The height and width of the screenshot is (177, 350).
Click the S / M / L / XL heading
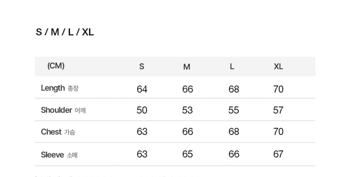pyautogui.click(x=65, y=32)
